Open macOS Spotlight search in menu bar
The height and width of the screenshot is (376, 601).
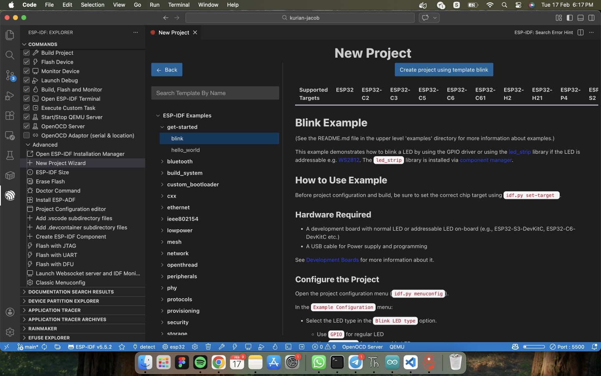pos(505,5)
